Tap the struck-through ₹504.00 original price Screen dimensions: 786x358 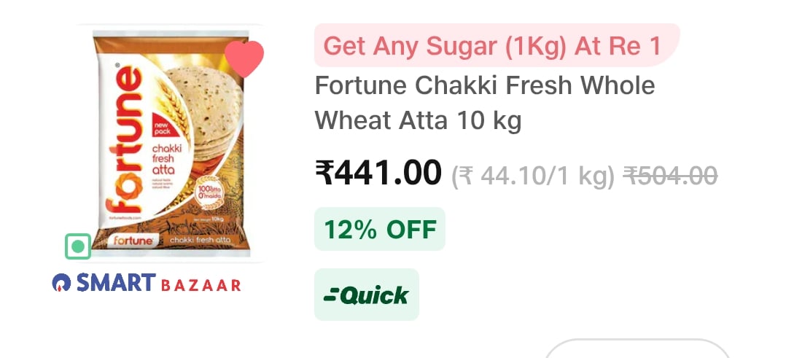670,176
